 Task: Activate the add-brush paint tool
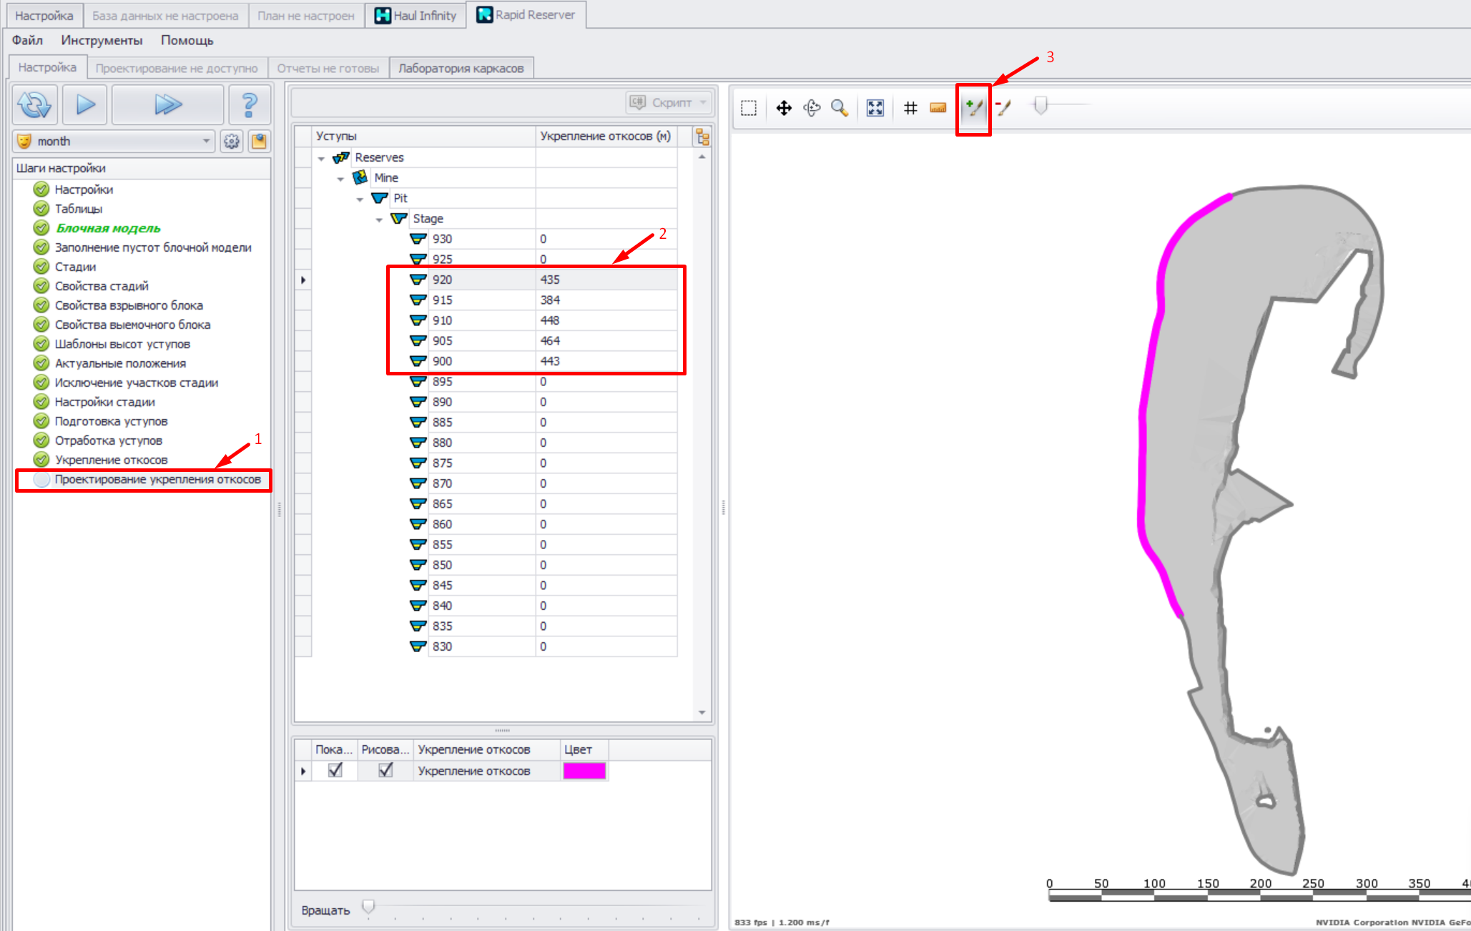tap(974, 108)
